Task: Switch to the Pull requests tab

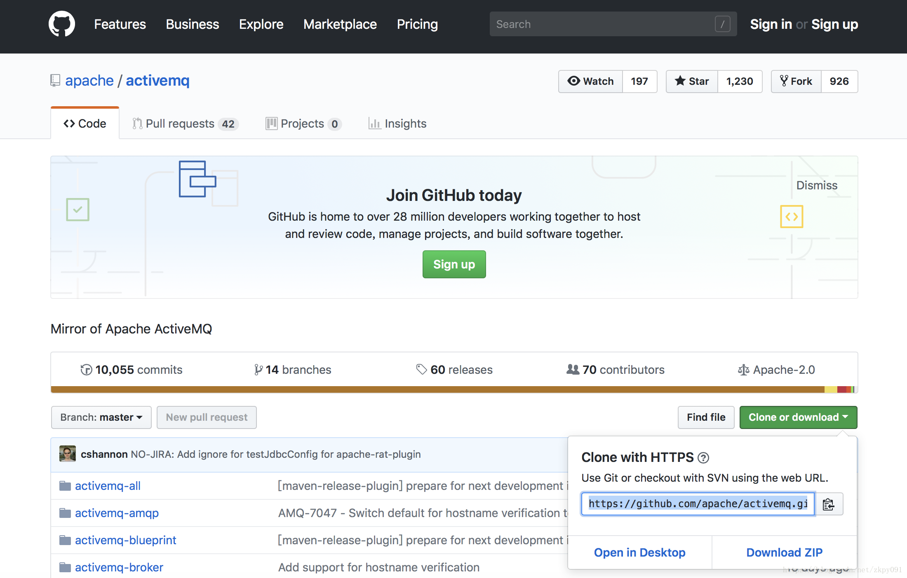Action: 185,124
